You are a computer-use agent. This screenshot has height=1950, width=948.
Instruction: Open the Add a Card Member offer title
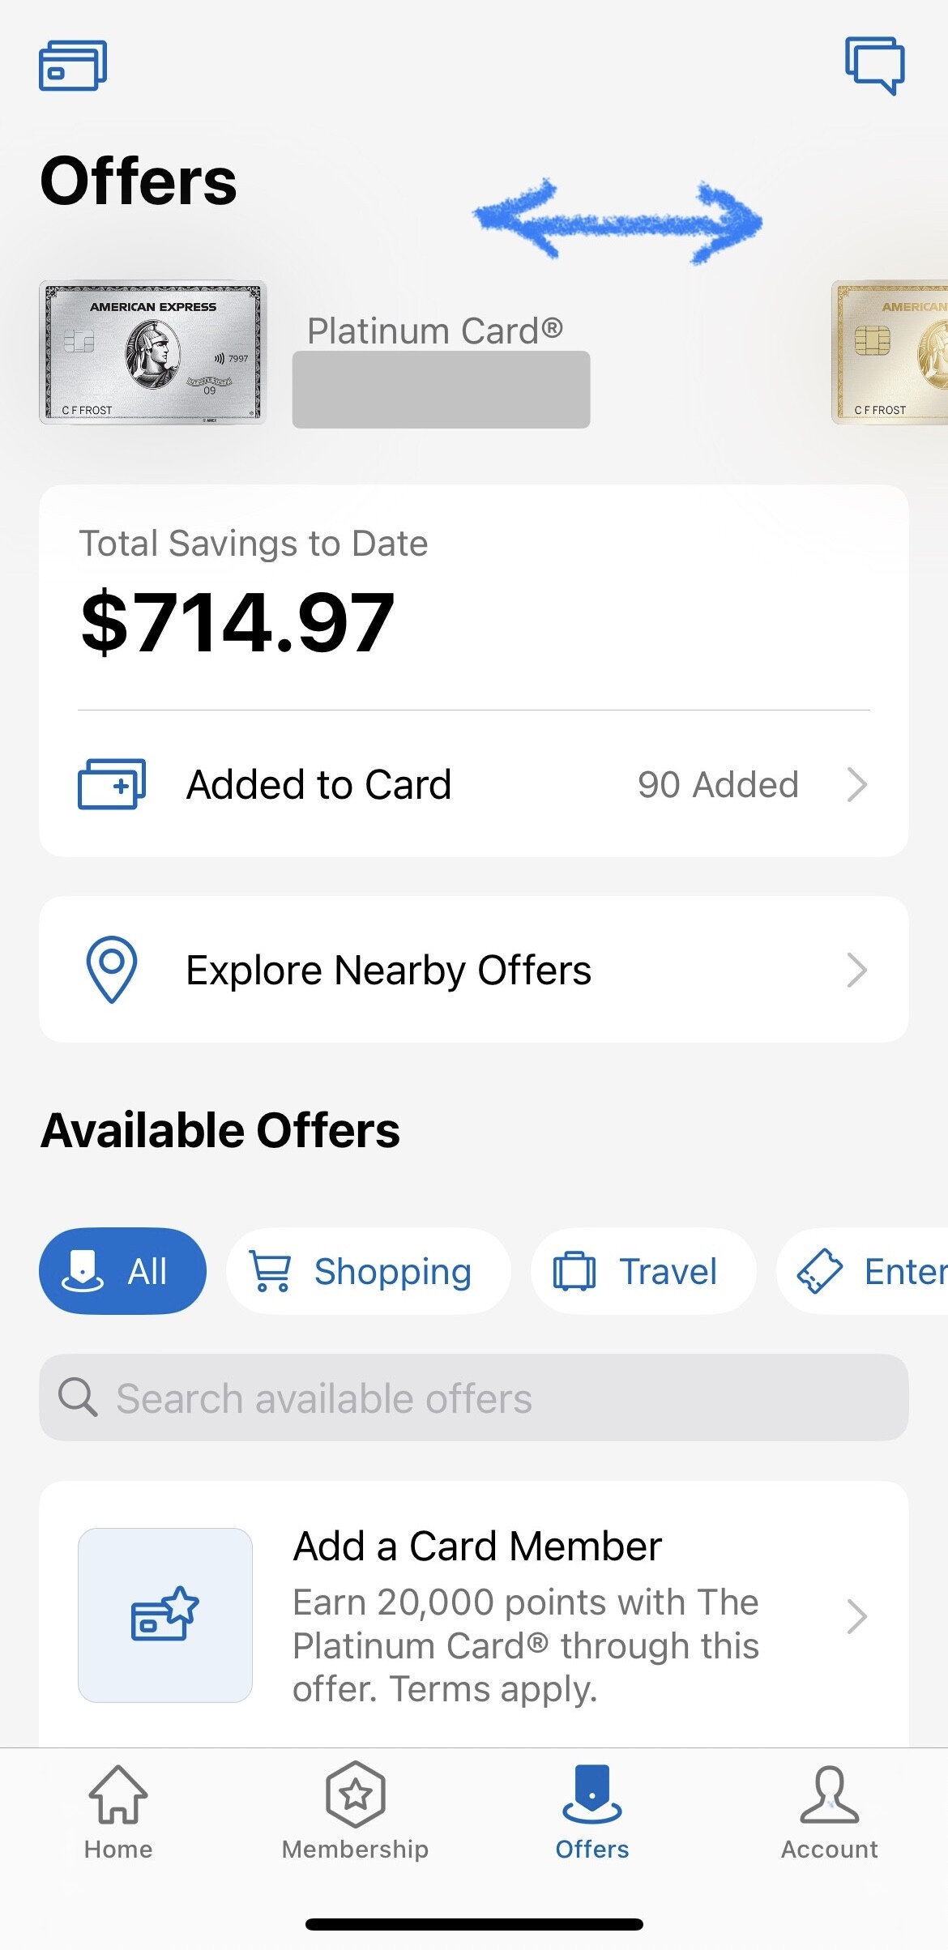(x=477, y=1546)
